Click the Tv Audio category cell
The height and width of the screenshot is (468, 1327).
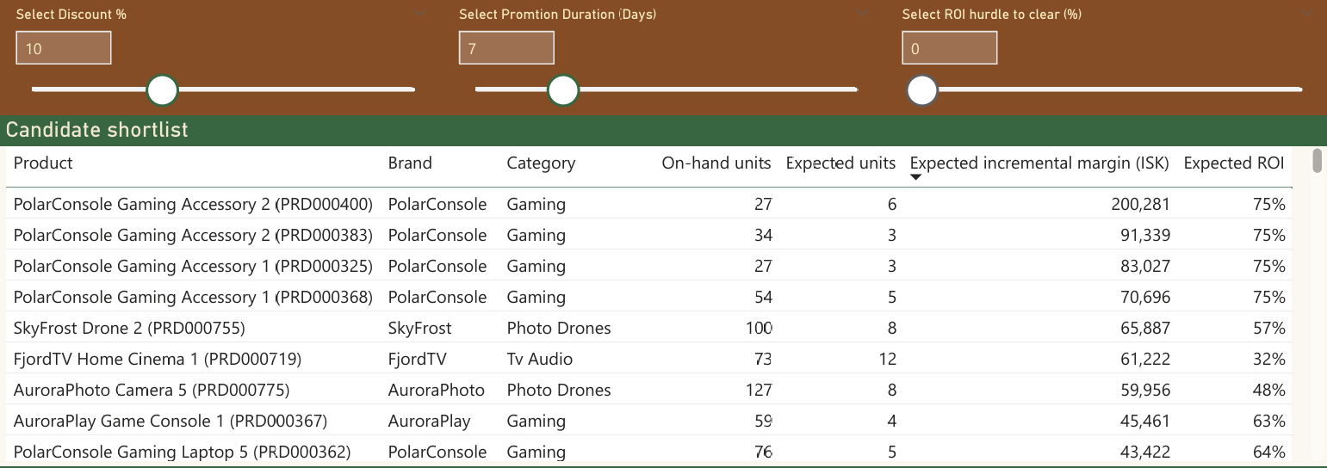540,360
